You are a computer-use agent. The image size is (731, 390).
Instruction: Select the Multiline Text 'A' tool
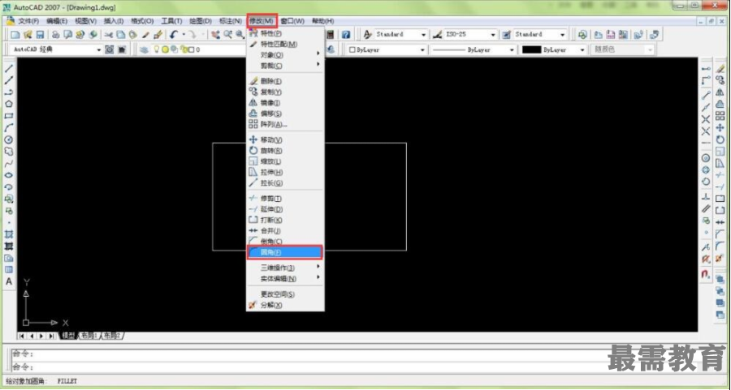point(9,281)
